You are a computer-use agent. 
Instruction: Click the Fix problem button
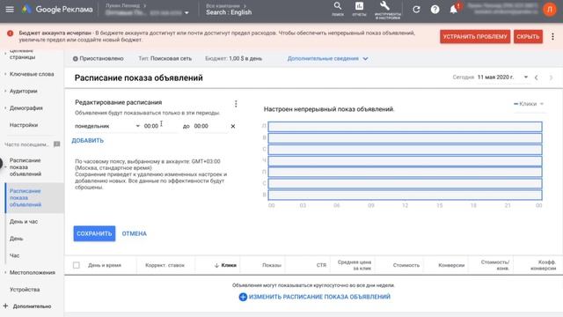(x=475, y=37)
